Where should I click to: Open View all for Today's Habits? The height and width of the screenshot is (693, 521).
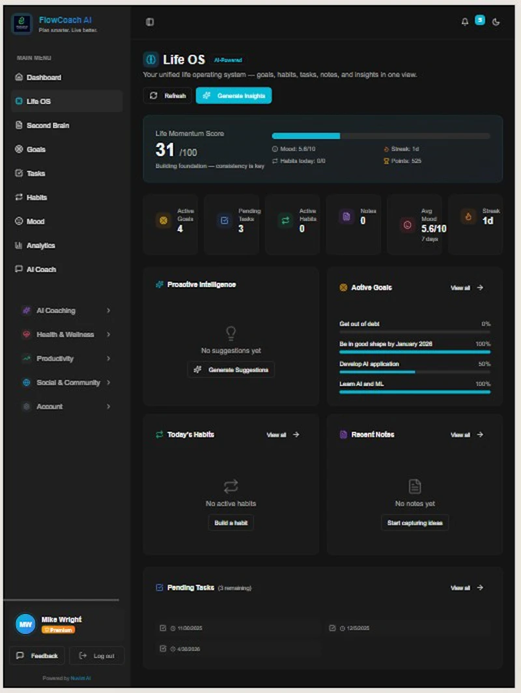283,435
